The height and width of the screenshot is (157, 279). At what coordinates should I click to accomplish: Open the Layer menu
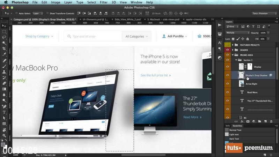click(x=68, y=2)
